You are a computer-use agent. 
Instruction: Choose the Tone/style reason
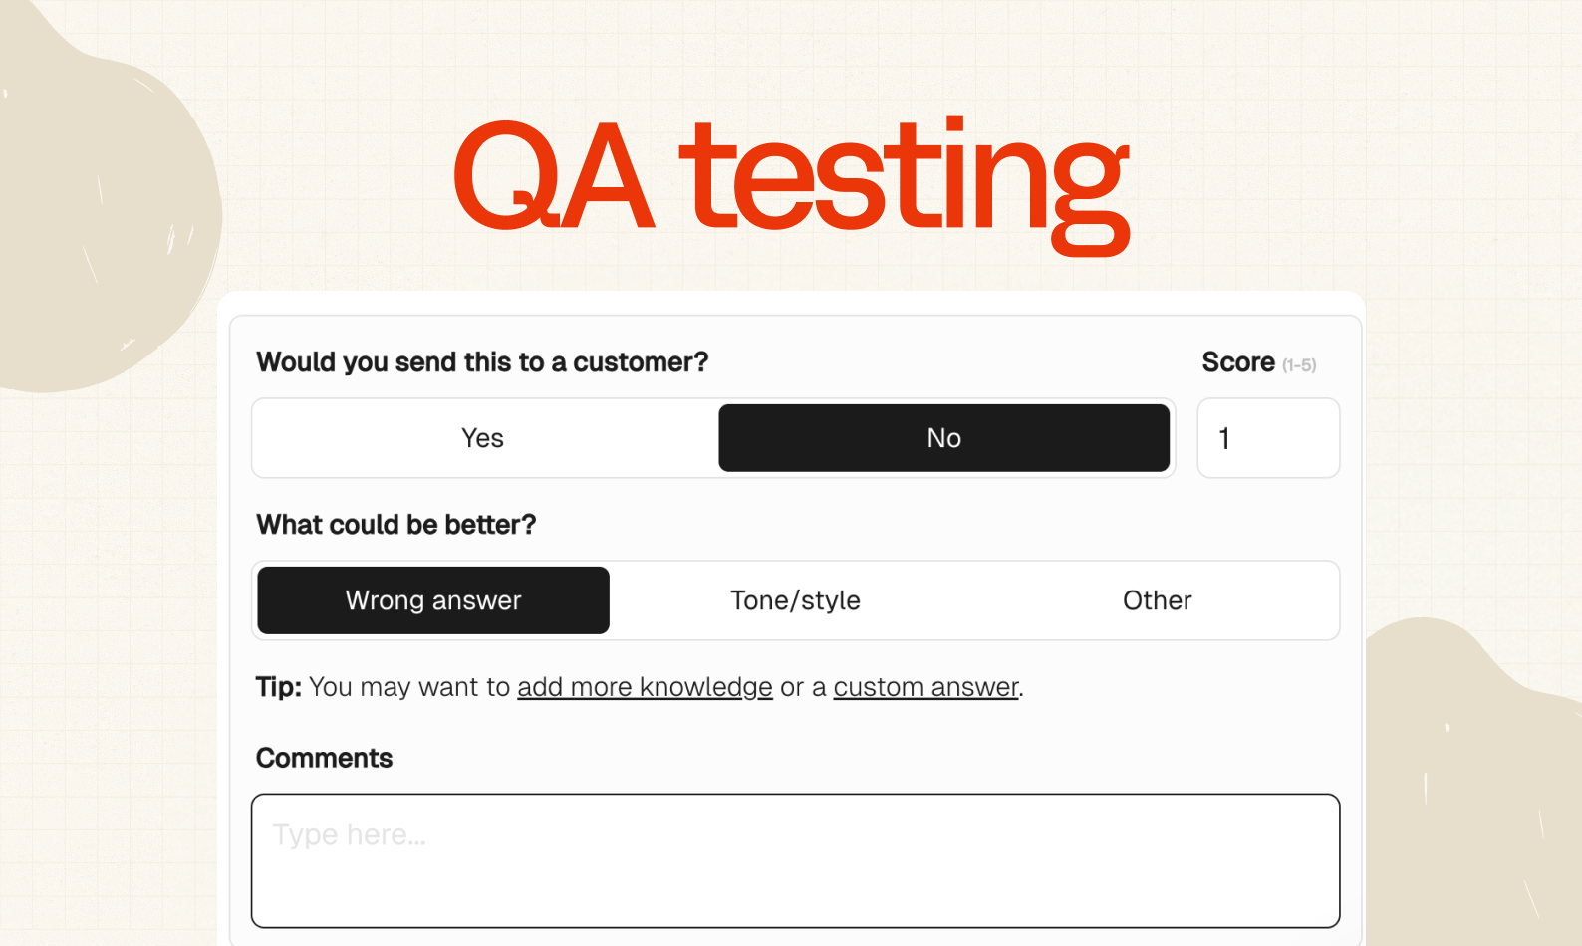(x=795, y=600)
